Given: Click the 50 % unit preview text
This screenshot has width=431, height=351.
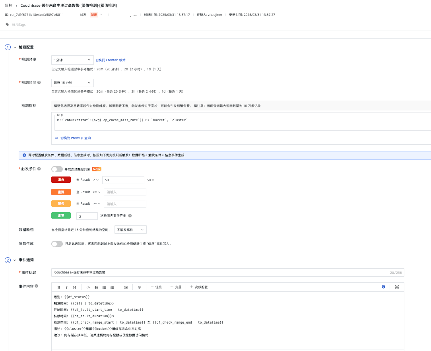Looking at the screenshot, I should [x=151, y=180].
